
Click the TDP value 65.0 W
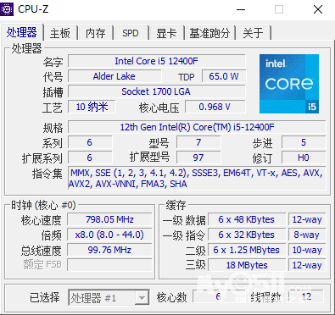(224, 76)
